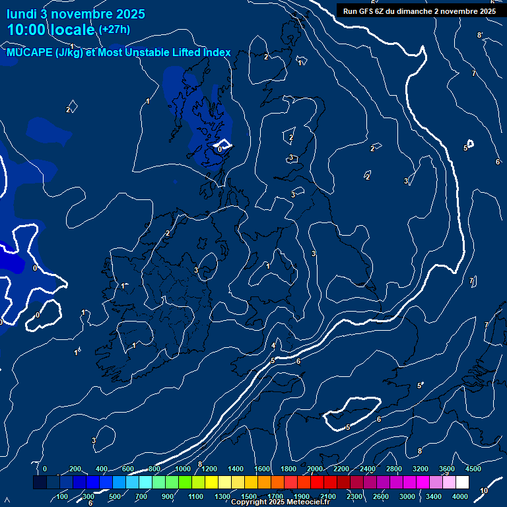
Task: Open the 'Run GFS 6Z' run info banner
Action: point(419,11)
